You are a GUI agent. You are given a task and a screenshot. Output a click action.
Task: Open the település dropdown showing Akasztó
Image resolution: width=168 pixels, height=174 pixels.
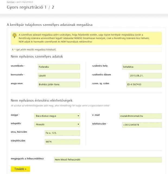57,124
